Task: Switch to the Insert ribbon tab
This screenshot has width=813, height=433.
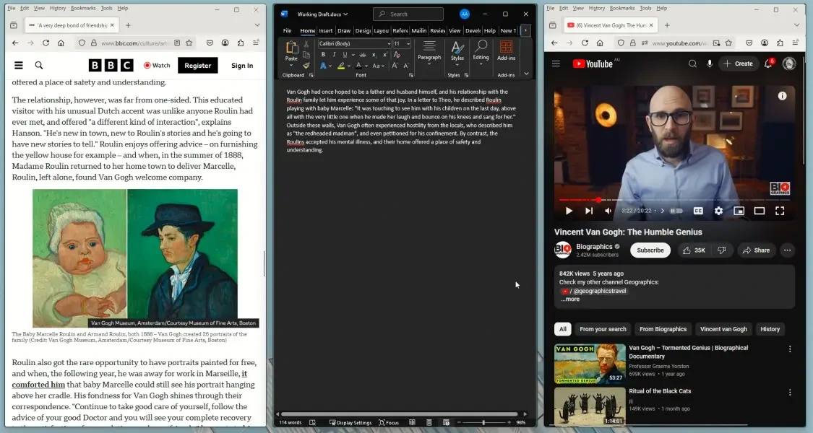Action: click(326, 31)
